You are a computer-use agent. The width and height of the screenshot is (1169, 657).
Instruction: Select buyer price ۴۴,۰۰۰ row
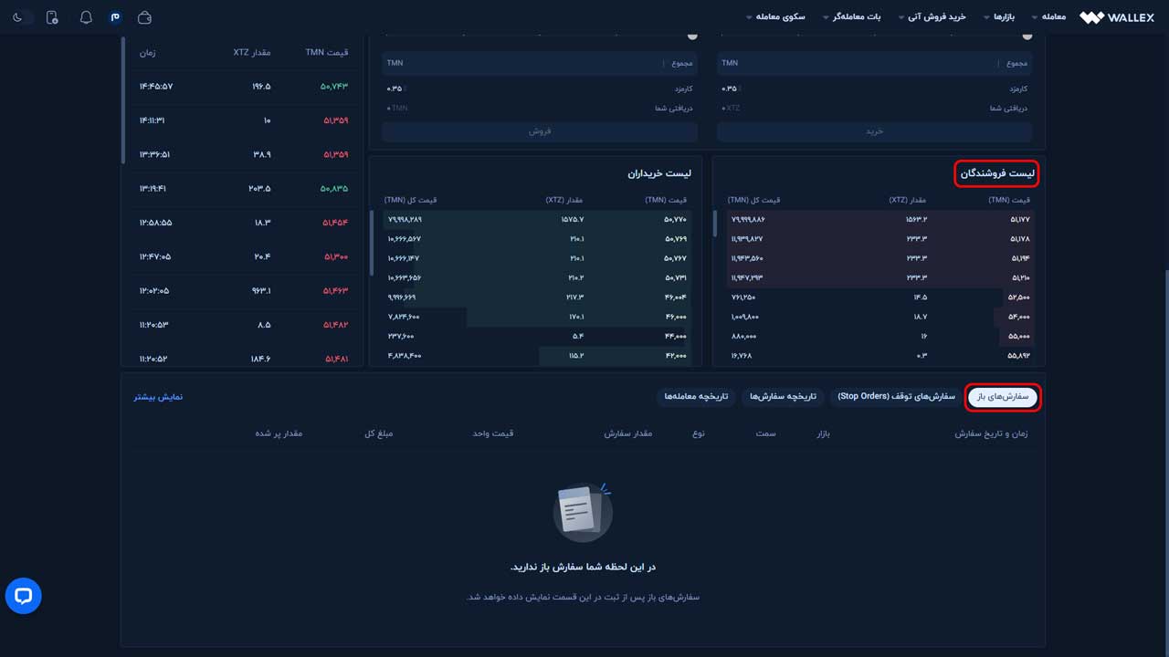coord(537,336)
